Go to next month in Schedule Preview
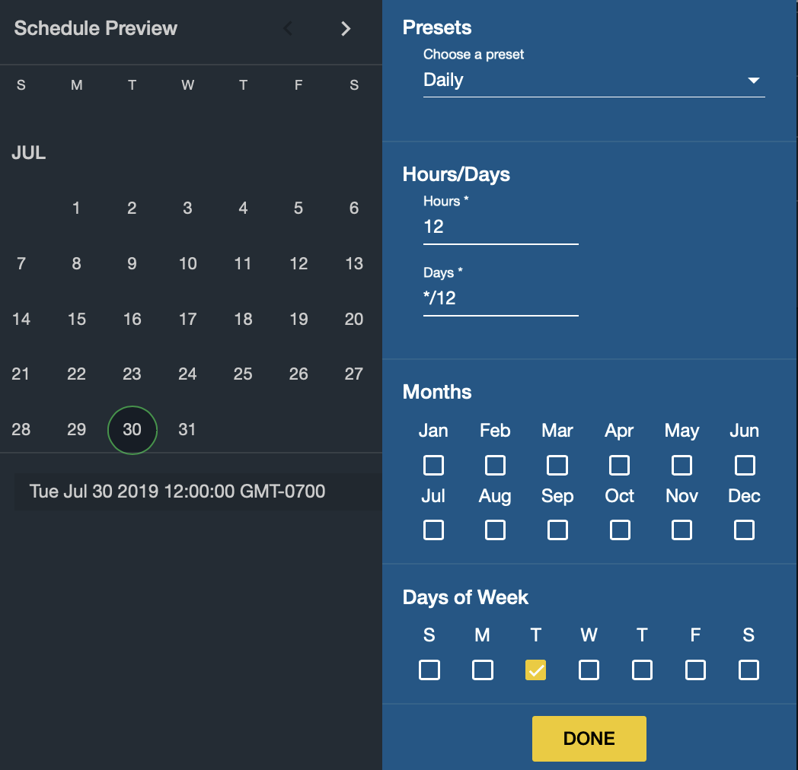The width and height of the screenshot is (798, 770). point(346,29)
